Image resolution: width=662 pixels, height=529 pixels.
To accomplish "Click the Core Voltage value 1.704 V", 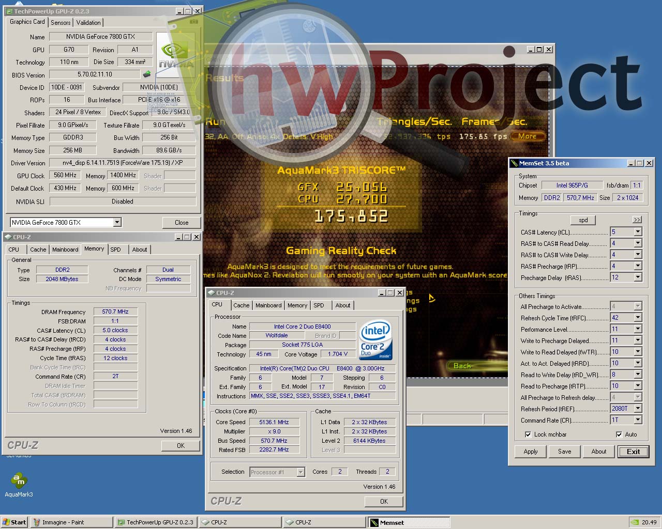I will tap(338, 354).
